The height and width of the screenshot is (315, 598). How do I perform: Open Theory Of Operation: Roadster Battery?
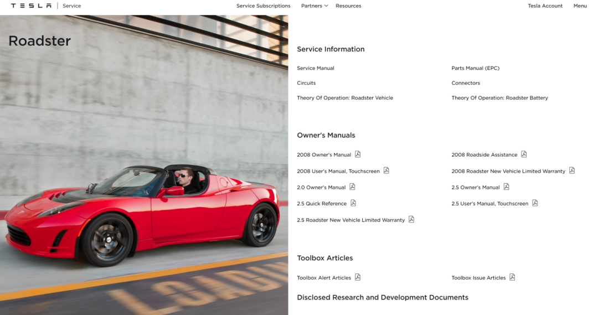click(x=499, y=97)
